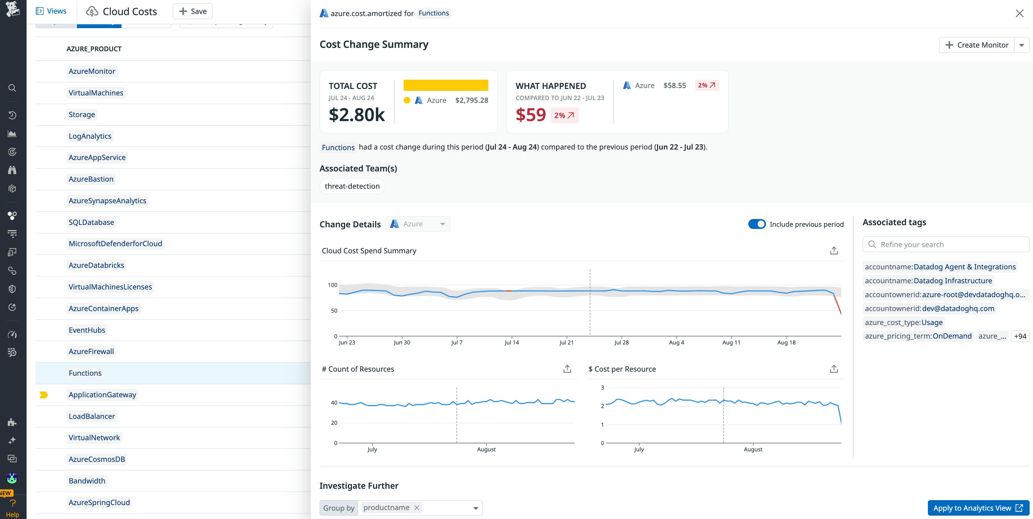Select the ApplicationGateway row
Viewport: 1033px width, 519px height.
pyautogui.click(x=102, y=395)
